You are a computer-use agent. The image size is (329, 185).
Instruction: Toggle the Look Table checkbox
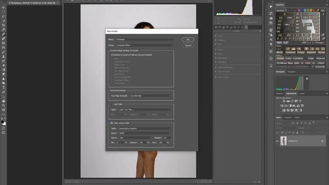(x=112, y=104)
